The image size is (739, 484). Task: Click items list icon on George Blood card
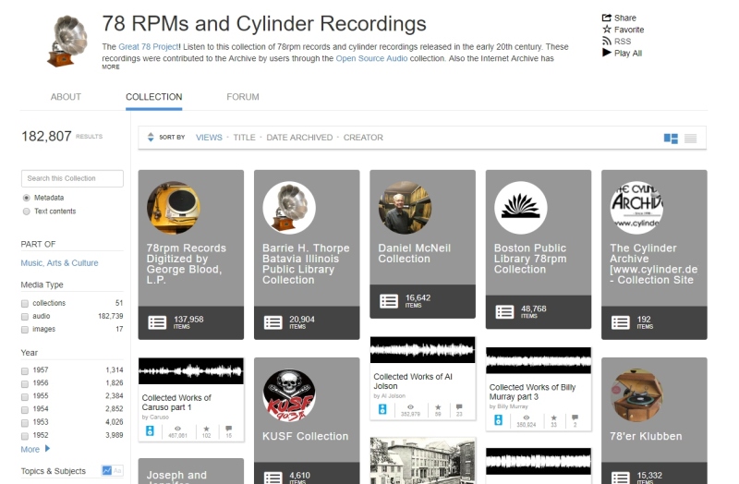[157, 322]
